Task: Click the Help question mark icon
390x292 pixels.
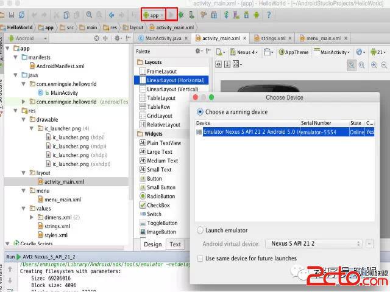Action: 269,15
